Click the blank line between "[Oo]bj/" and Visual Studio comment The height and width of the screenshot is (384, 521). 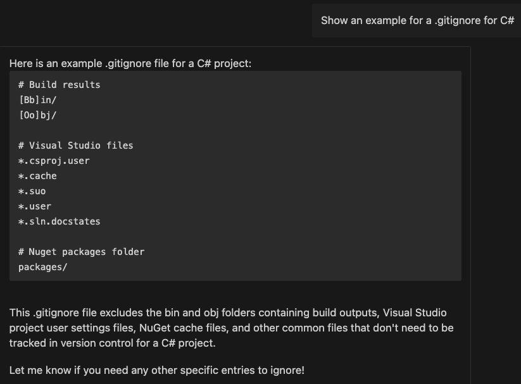pos(127,130)
